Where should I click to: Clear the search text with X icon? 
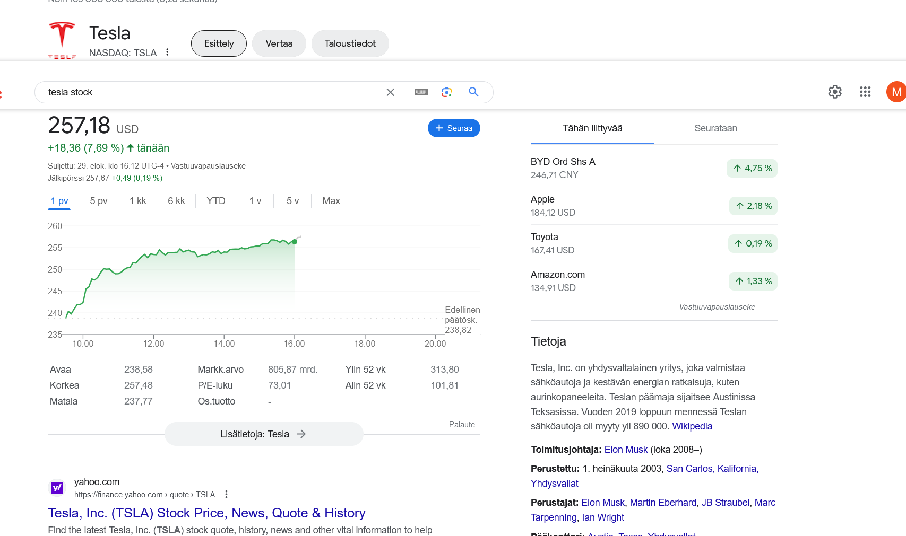[x=391, y=92]
